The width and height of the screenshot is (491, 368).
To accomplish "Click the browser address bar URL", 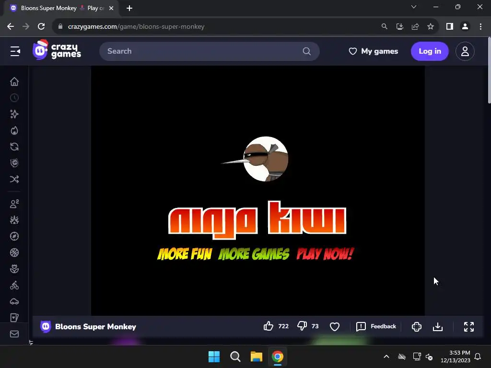I will click(136, 27).
